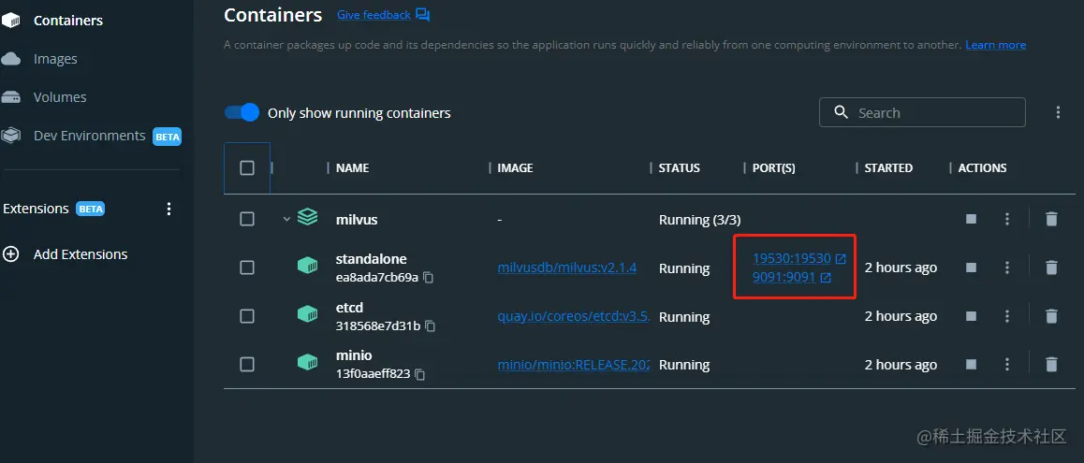Delete the minio container
This screenshot has width=1084, height=463.
1051,364
